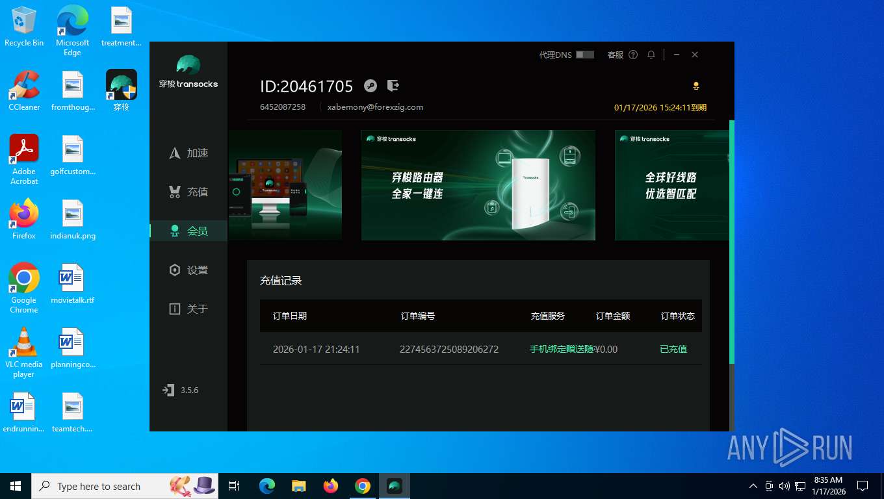Click the 订单编号 column header
Viewport: 884px width, 499px height.
pos(418,316)
